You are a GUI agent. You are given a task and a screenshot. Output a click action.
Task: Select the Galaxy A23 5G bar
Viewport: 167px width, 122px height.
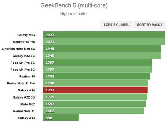pos(102,56)
